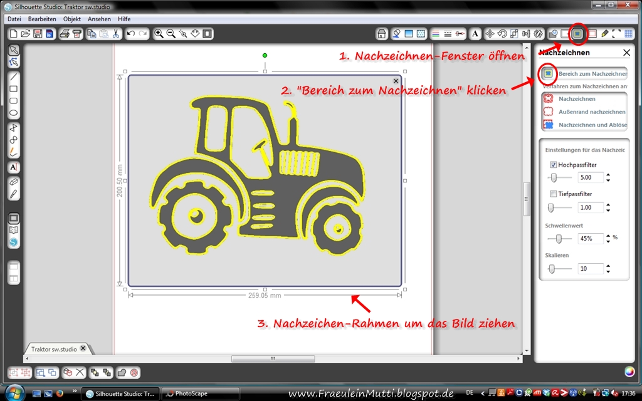Viewport: 642px width, 401px height.
Task: Switch to the 'Traktor sw.studio' document tab
Action: point(55,348)
